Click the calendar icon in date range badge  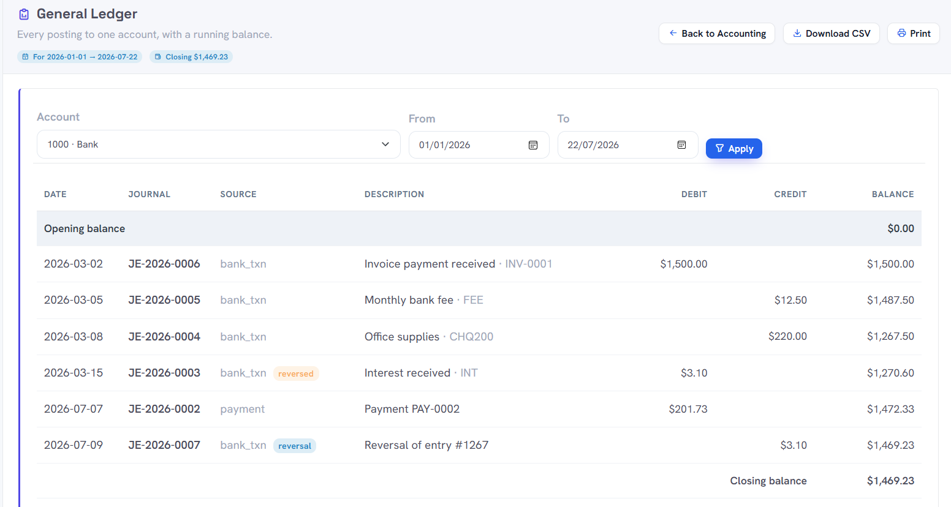click(x=25, y=57)
